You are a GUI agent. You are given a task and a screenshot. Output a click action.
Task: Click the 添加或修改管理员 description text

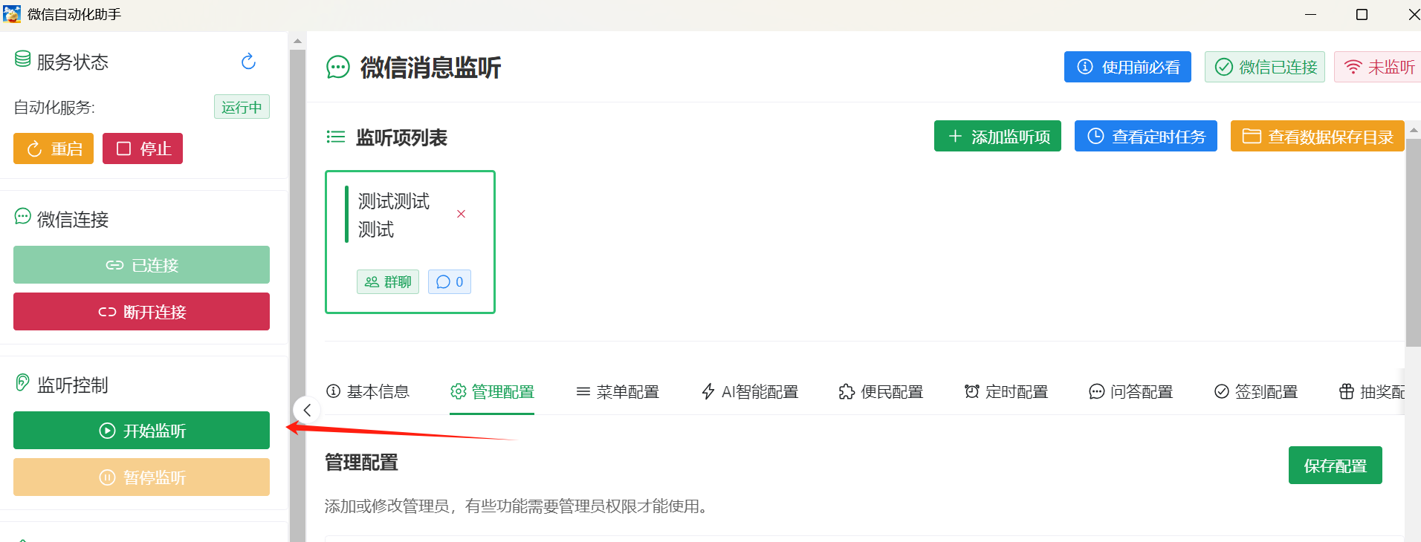pos(517,506)
